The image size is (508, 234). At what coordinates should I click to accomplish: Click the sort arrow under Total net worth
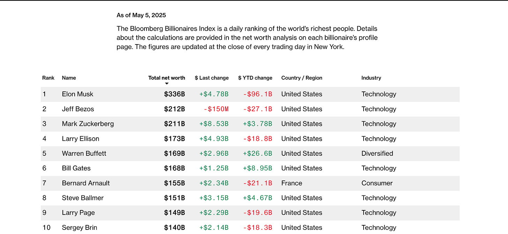(x=167, y=83)
